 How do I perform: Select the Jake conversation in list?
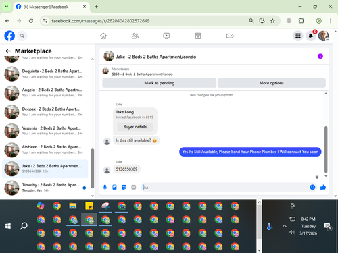pyautogui.click(x=45, y=169)
